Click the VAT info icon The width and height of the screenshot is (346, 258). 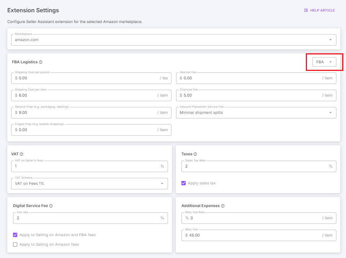tap(21, 154)
